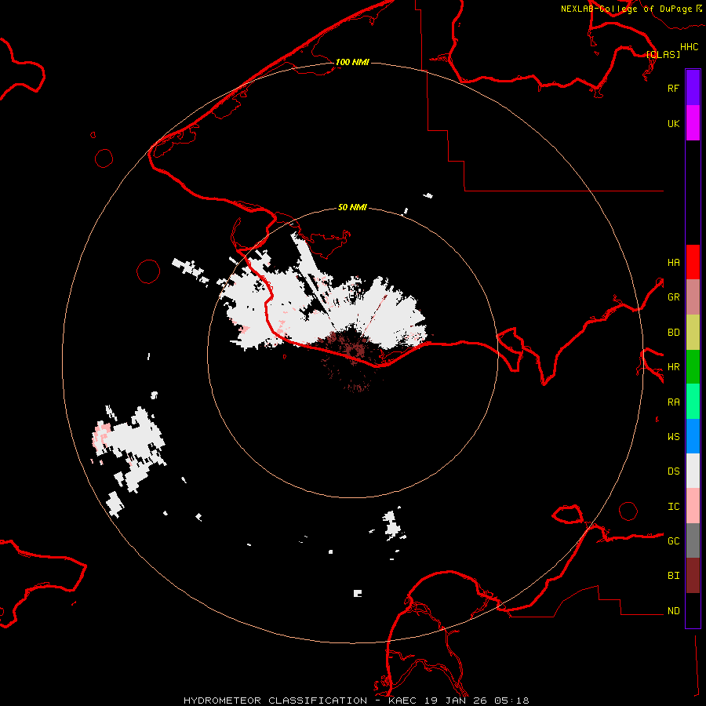The image size is (706, 706).
Task: Click the IC legend label
Action: click(673, 507)
